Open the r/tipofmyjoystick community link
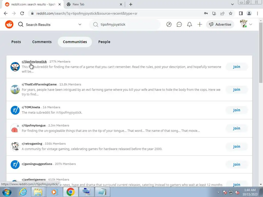This screenshot has width=263, height=197. coord(34,62)
